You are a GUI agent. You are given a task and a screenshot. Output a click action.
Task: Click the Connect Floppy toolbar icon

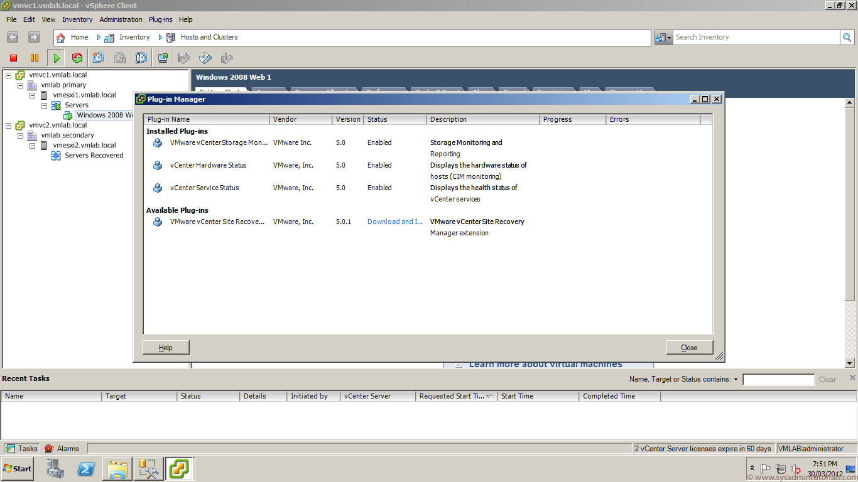click(184, 58)
